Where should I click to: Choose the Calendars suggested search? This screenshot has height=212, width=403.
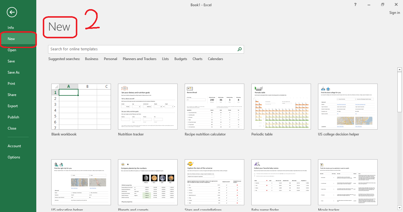coord(215,59)
